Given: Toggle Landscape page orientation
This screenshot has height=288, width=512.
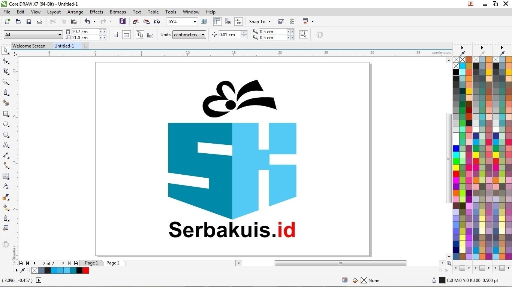Looking at the screenshot, I should coord(126,35).
